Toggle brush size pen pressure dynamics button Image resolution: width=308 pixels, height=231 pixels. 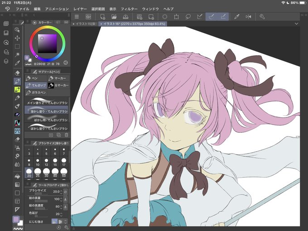pyautogui.click(x=66, y=192)
